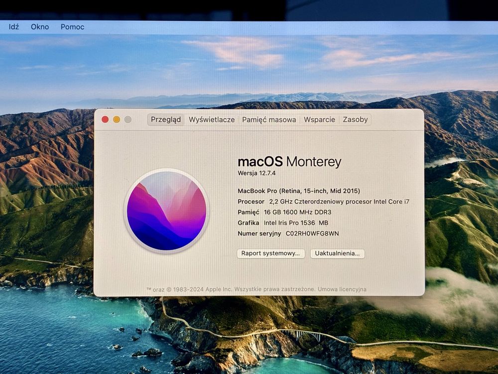Open the Zasoby tab
The width and height of the screenshot is (498, 374).
click(x=355, y=120)
